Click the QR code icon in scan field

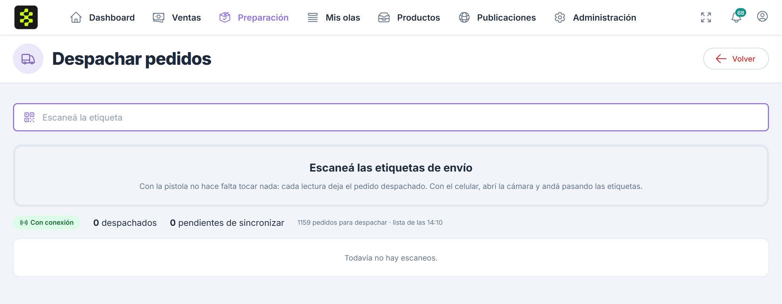pyautogui.click(x=29, y=117)
